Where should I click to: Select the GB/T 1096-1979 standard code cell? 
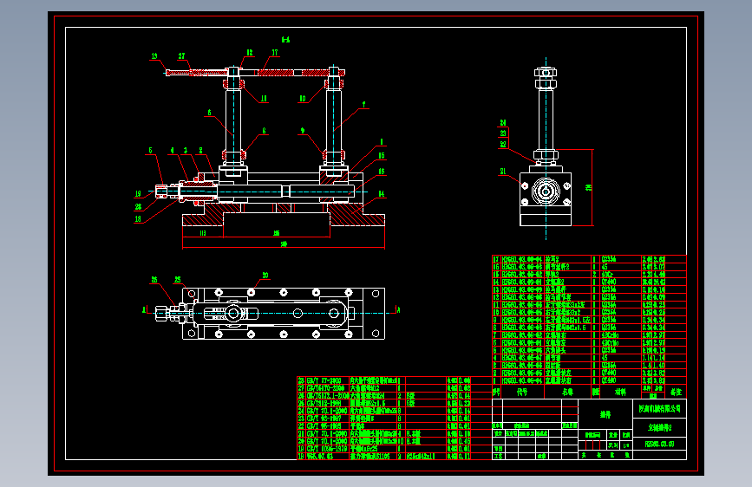[x=327, y=449]
